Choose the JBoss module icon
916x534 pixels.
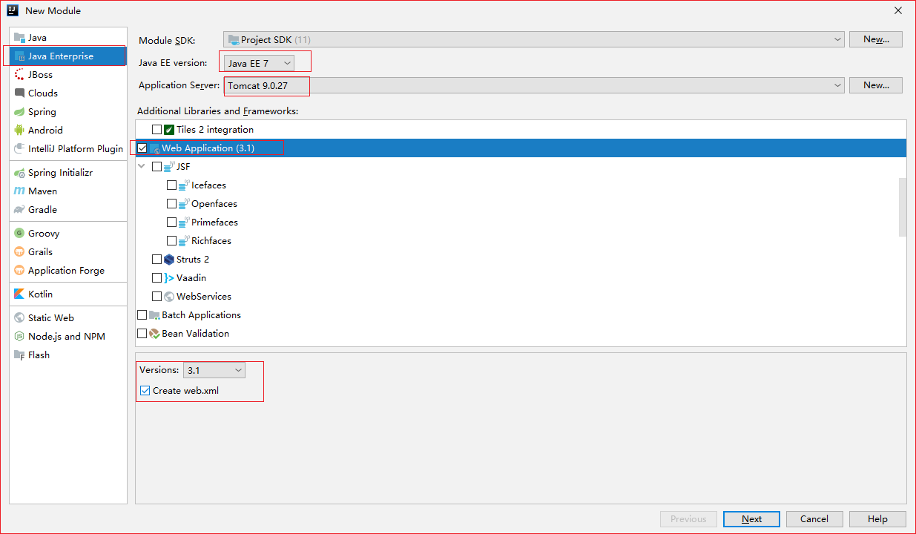pos(20,75)
